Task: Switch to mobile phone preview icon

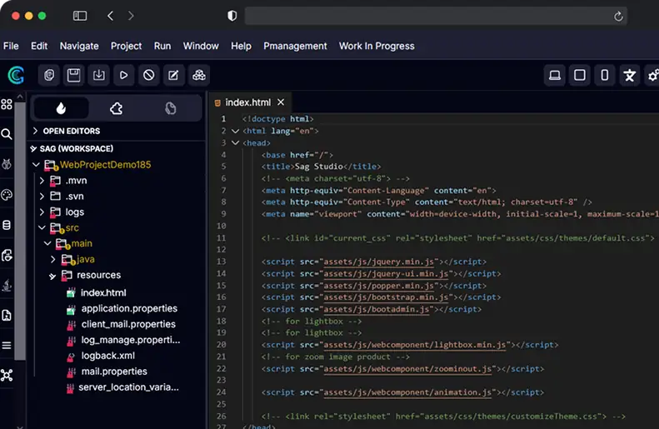Action: pos(604,75)
